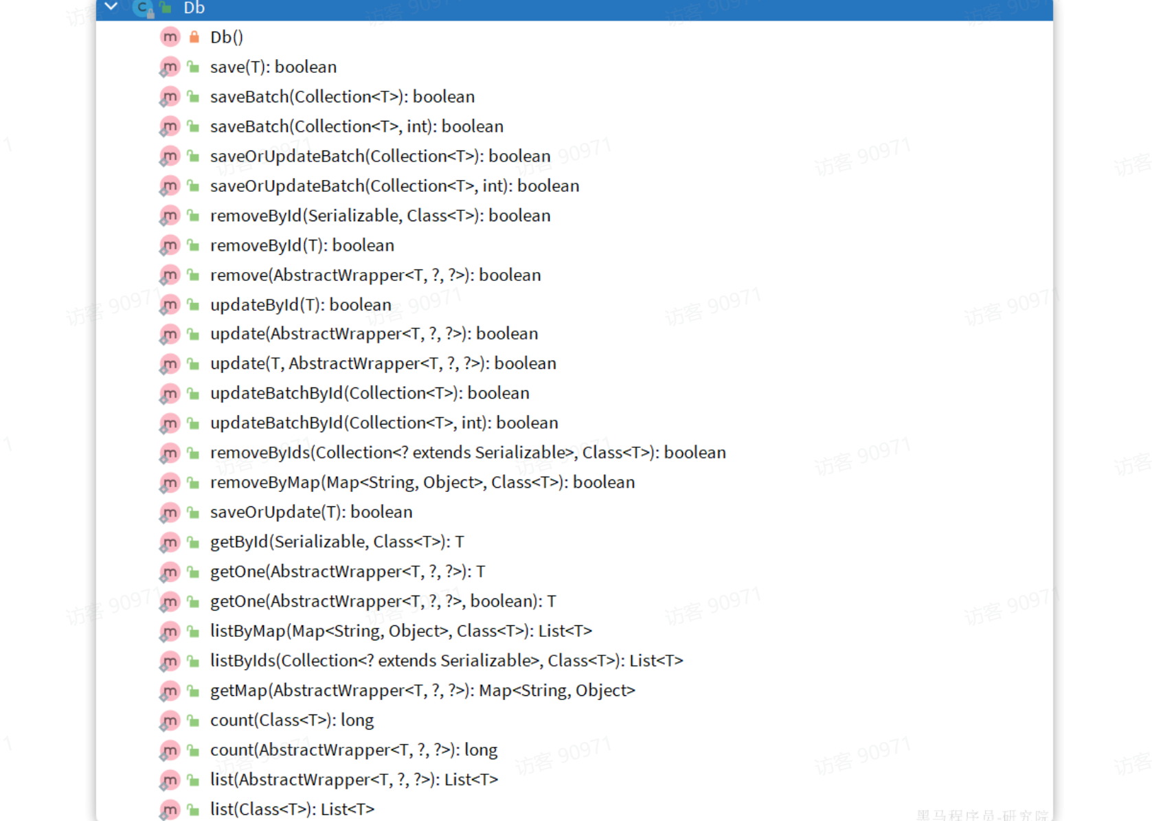Select getOne(AbstractWrapper<T, ?, ?>, boolean): T
The width and height of the screenshot is (1152, 821).
tap(383, 601)
